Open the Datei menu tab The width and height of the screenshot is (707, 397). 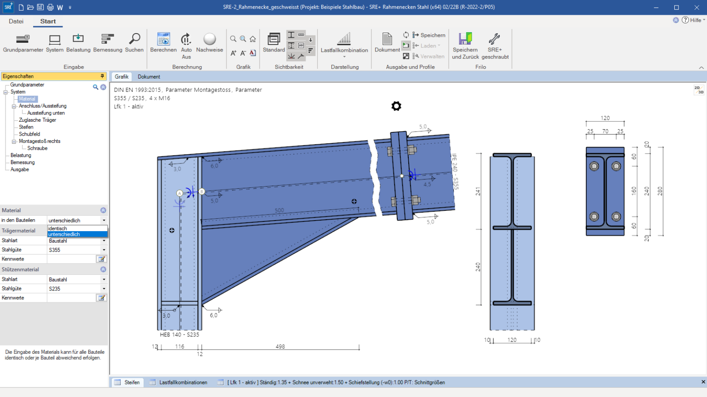pos(16,21)
